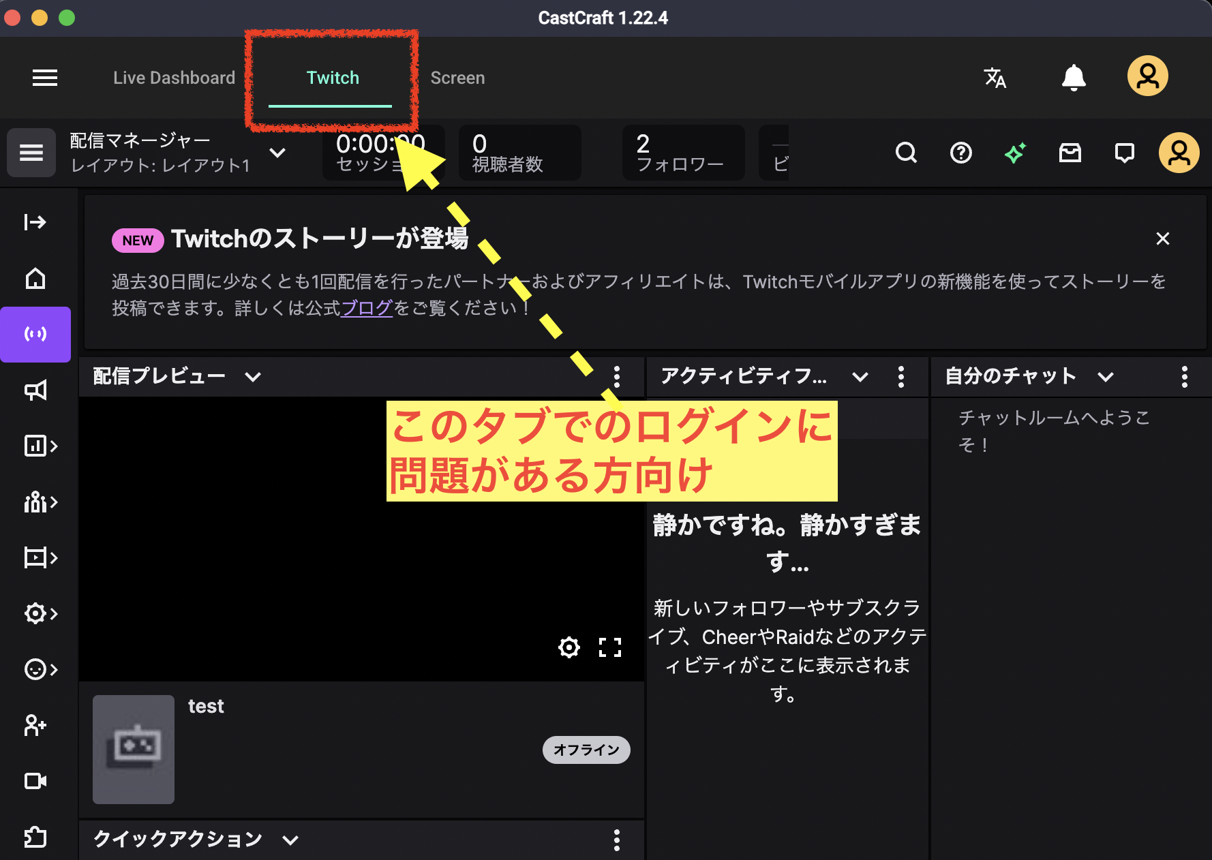
Task: Open the add-user sidebar icon
Action: coord(35,725)
